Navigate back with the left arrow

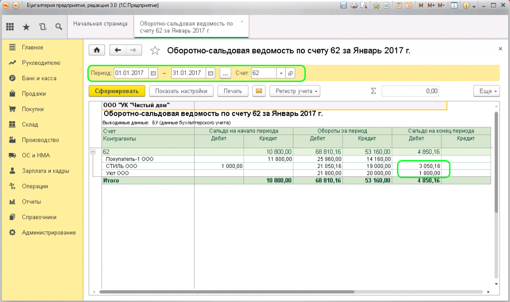pyautogui.click(x=118, y=50)
